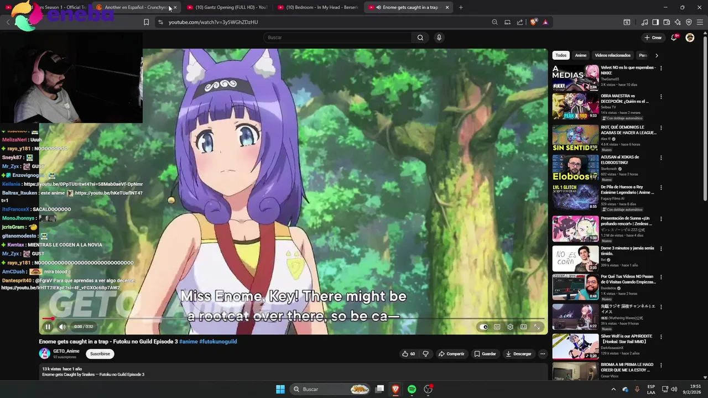Mute the video using the speaker icon
The height and width of the screenshot is (398, 708).
tap(62, 327)
